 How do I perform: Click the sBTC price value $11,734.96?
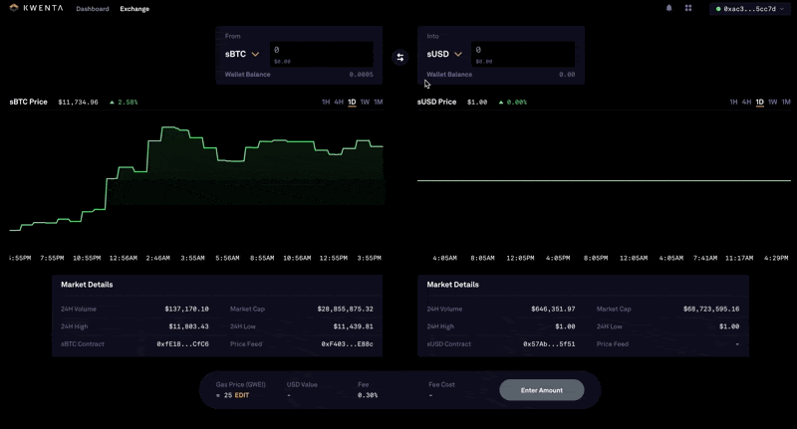[78, 103]
